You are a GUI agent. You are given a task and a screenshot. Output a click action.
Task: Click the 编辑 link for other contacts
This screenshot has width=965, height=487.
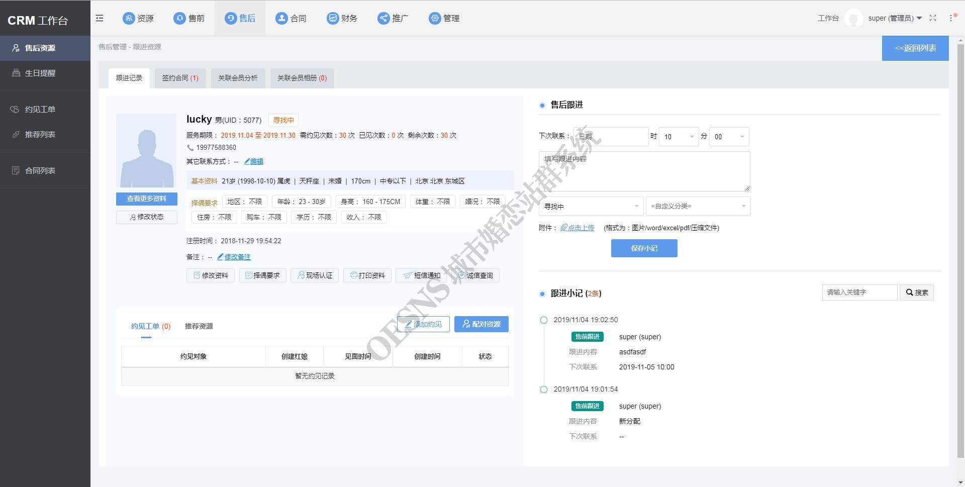pos(254,162)
